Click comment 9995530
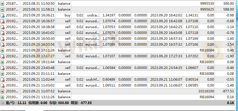This screenshot has width=238, height=111. [207, 4]
